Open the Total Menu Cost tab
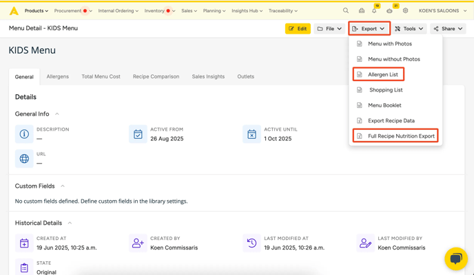This screenshot has height=275, width=474. point(101,76)
